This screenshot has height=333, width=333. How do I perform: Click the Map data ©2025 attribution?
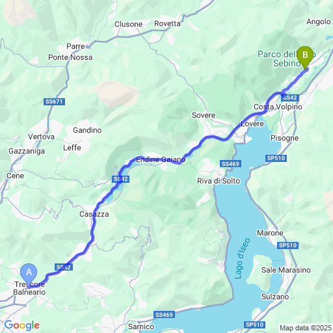tap(306, 328)
